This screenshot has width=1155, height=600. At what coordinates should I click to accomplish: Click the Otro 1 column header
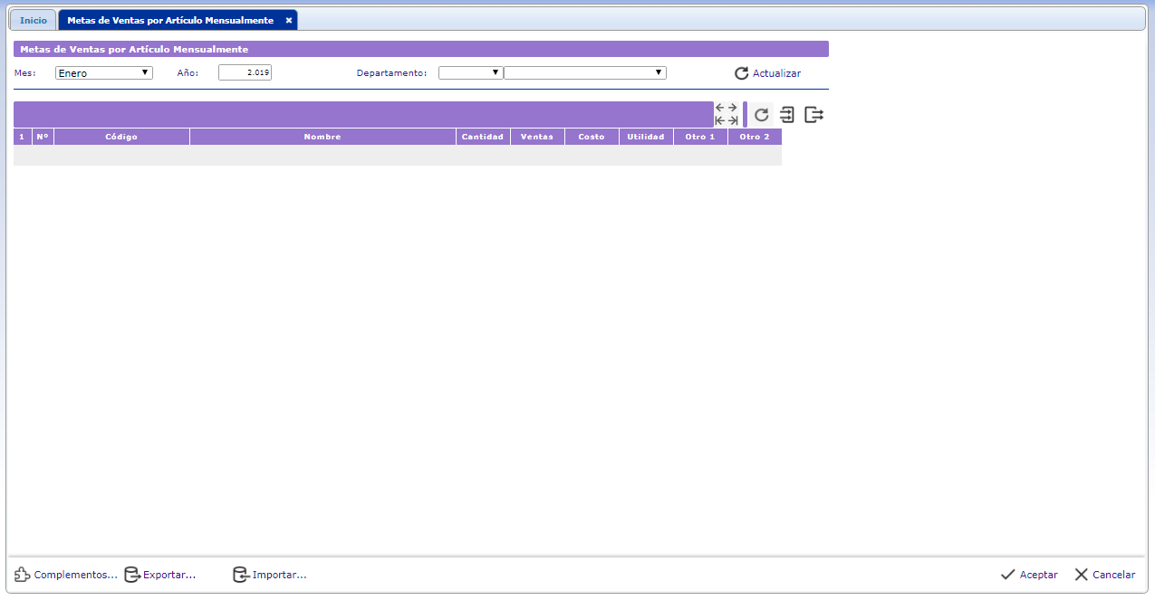(x=700, y=137)
